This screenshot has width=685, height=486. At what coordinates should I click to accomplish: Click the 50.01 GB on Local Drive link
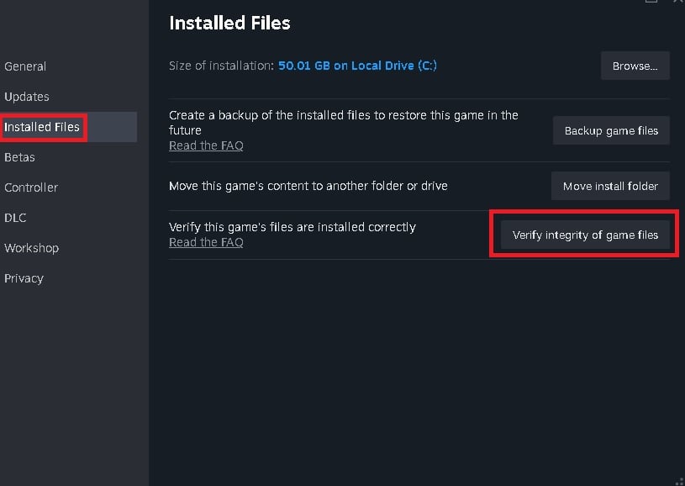[x=358, y=66]
